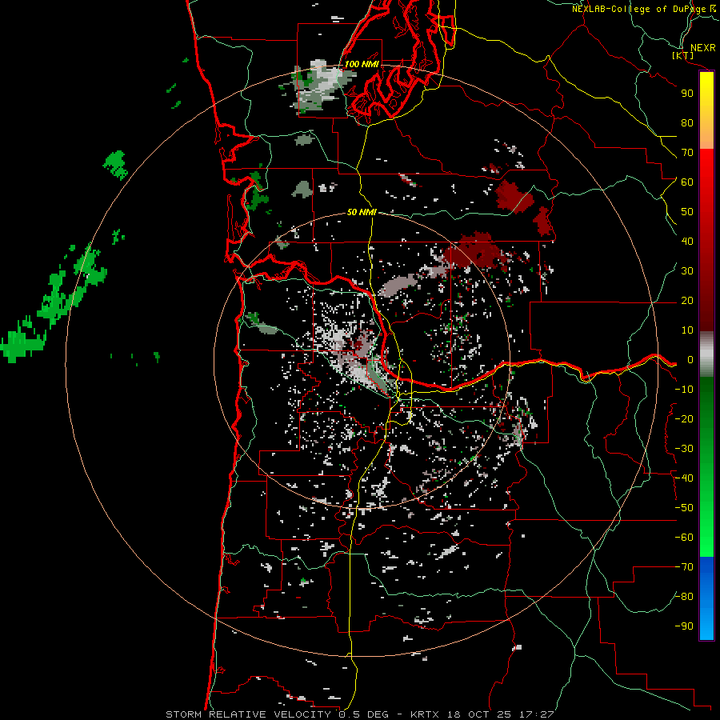The height and width of the screenshot is (720, 720).
Task: Click the NEXR label above the scale
Action: click(703, 48)
